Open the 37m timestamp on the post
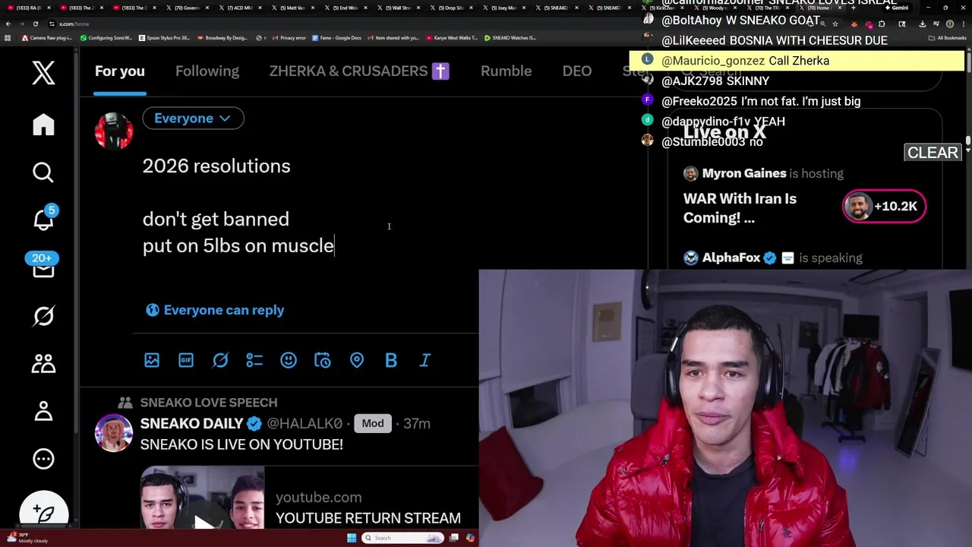 [416, 423]
